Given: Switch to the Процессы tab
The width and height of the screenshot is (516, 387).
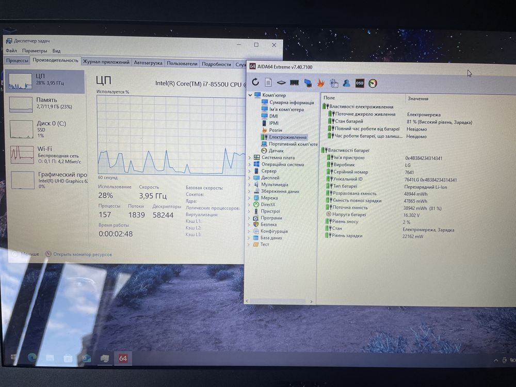Looking at the screenshot, I should (17, 60).
